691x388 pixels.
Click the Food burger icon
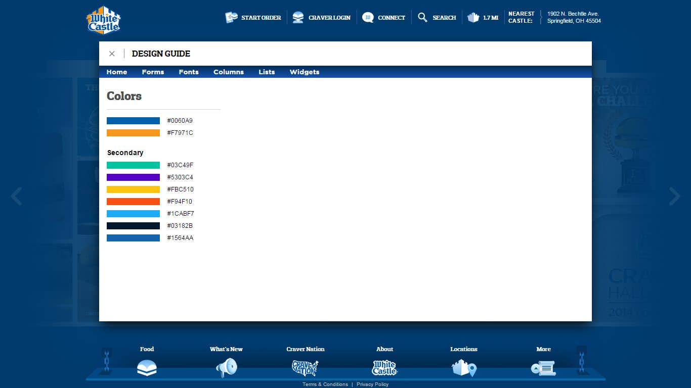[x=147, y=367]
